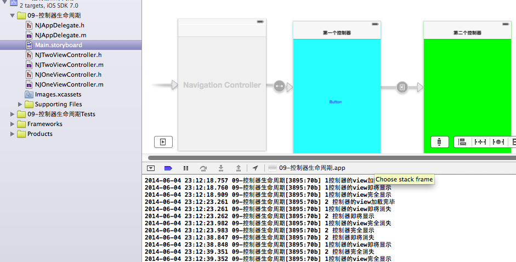Click the Frameworks folder icon
Image resolution: width=516 pixels, height=262 pixels.
pos(21,124)
